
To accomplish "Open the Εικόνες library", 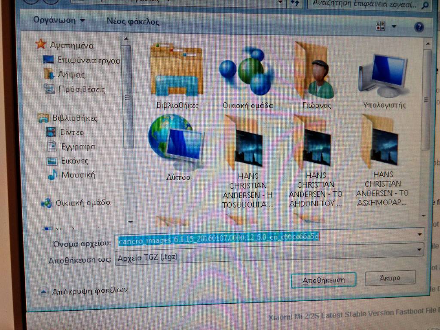I will tap(67, 161).
